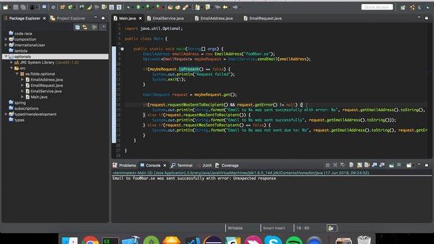Expand EmailAddress.java in the tree
This screenshot has width=434, height=244.
[22, 80]
